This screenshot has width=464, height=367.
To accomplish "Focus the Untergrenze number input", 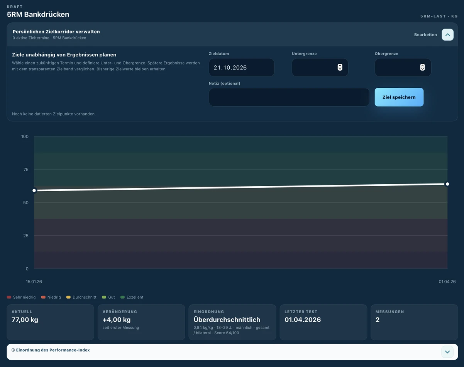I will click(x=320, y=68).
